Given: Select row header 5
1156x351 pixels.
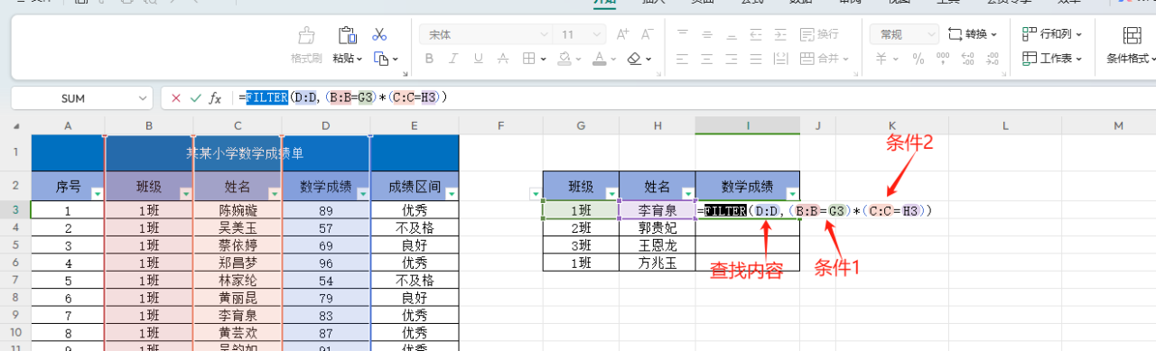Looking at the screenshot, I should click(x=14, y=245).
